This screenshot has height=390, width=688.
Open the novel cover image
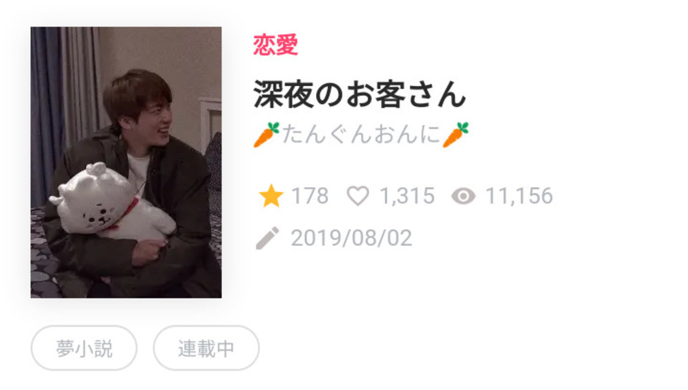click(126, 162)
